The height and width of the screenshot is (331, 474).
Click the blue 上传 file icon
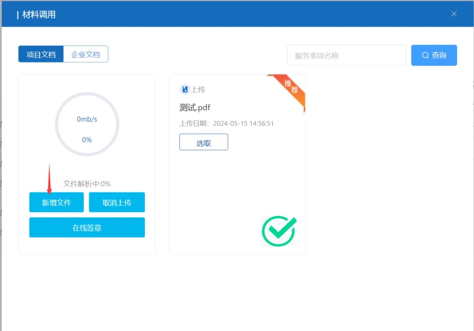click(x=185, y=89)
